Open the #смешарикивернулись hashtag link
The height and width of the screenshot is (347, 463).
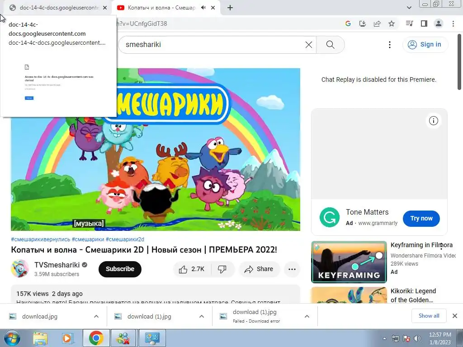pyautogui.click(x=40, y=239)
